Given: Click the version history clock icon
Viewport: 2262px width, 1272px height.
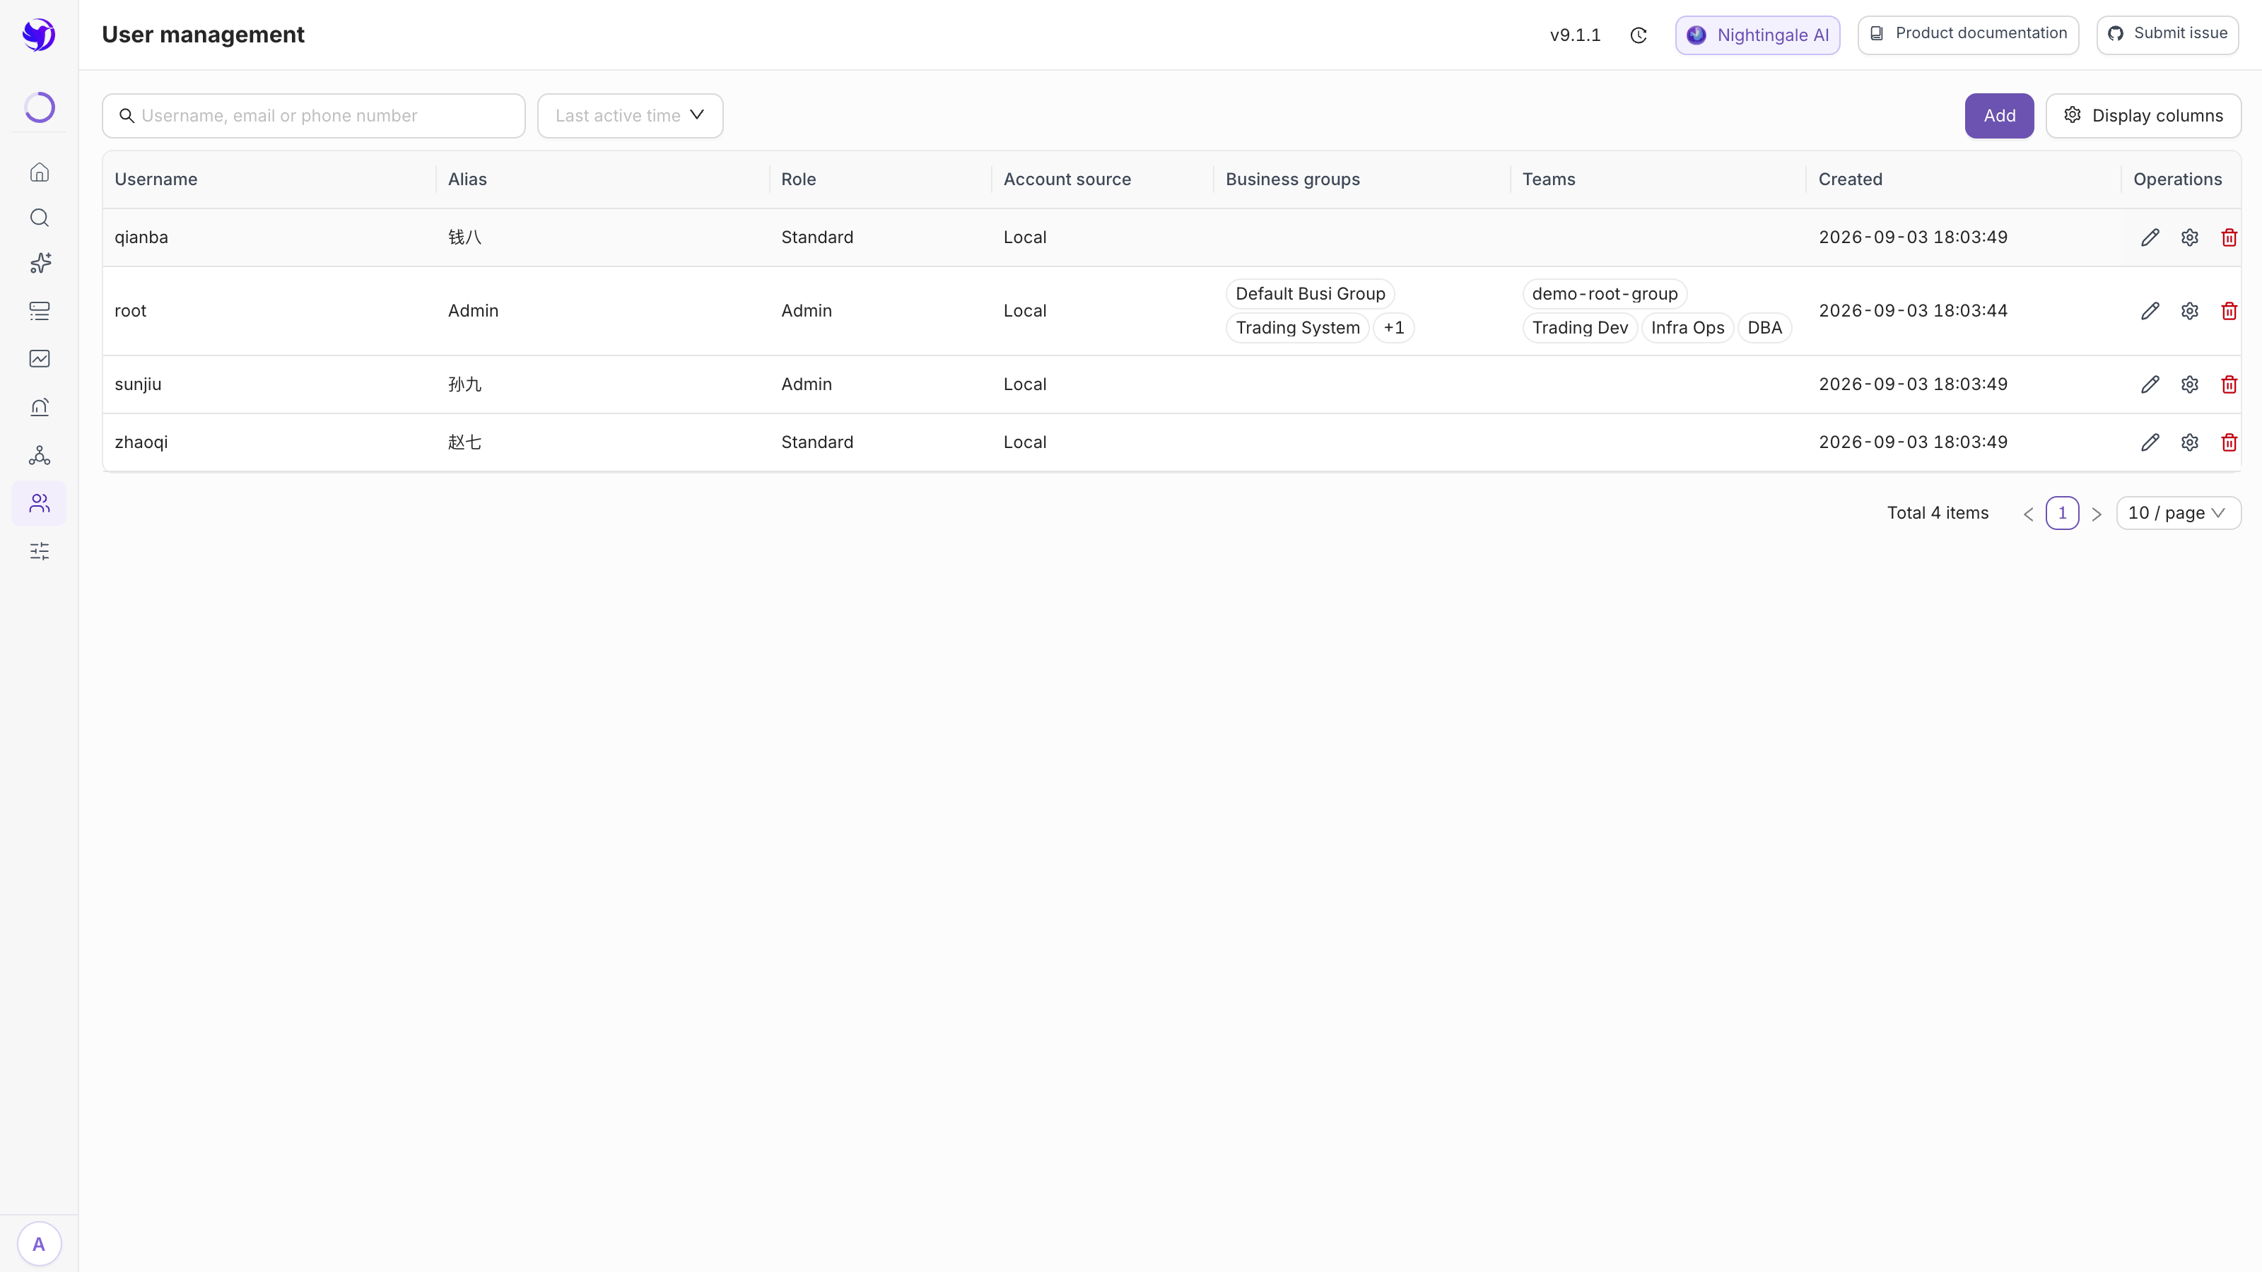Looking at the screenshot, I should coord(1639,35).
